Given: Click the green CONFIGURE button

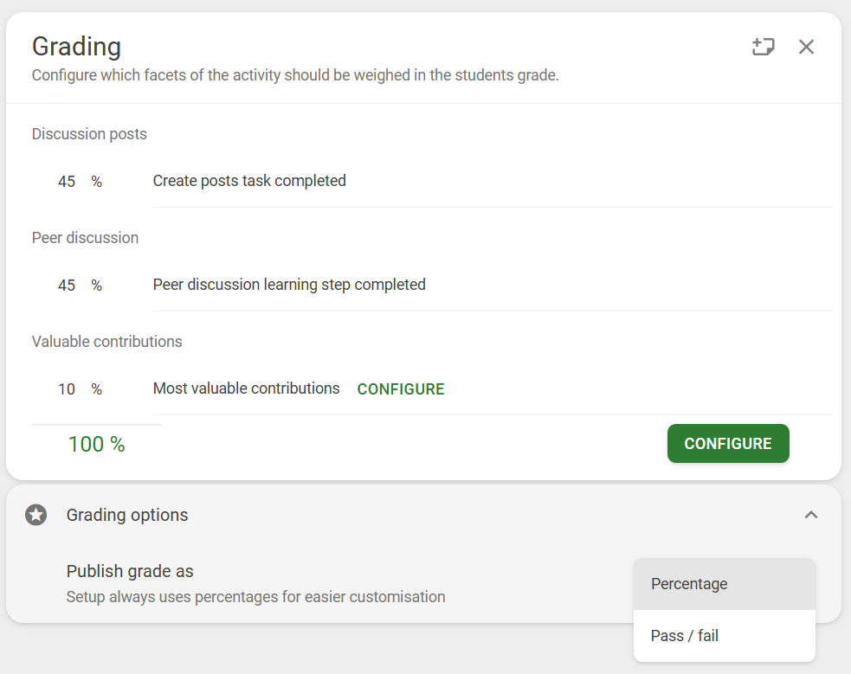Looking at the screenshot, I should point(728,444).
